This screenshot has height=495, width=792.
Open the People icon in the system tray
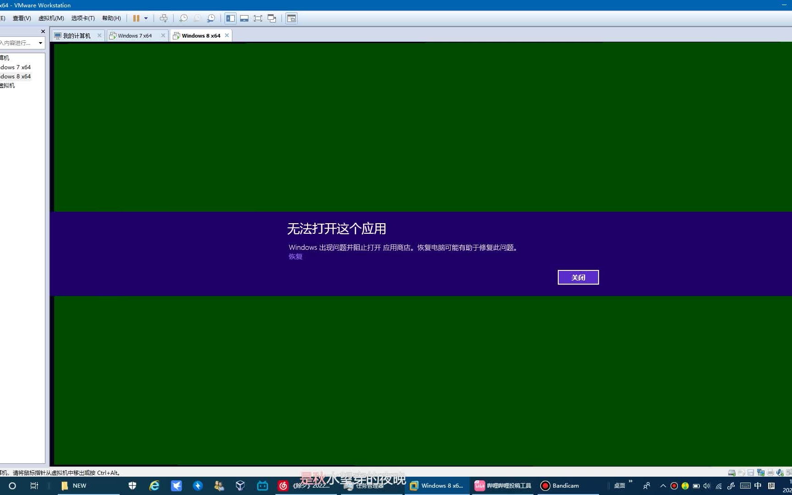[x=647, y=486]
